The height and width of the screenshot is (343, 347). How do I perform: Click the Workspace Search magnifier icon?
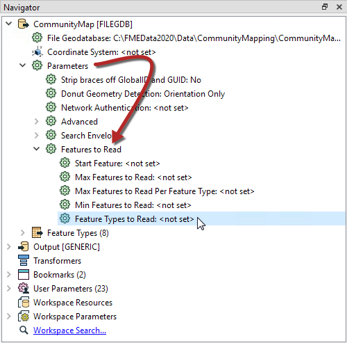pos(24,330)
